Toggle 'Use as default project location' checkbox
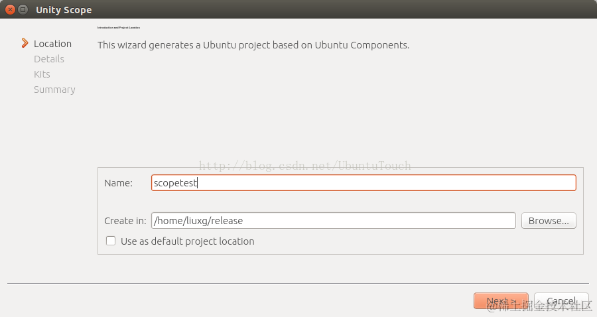Screen dimensions: 597x317 111,241
